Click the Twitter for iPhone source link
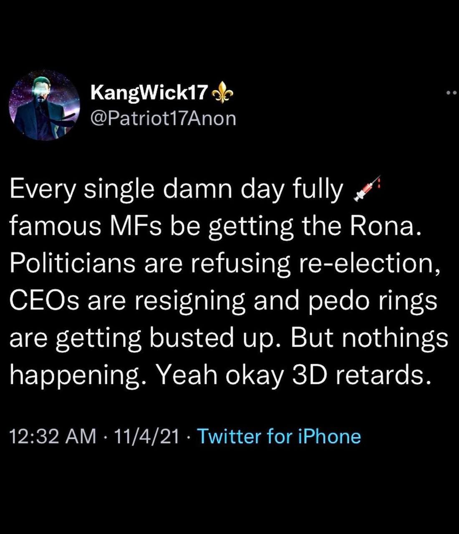 [x=279, y=436]
